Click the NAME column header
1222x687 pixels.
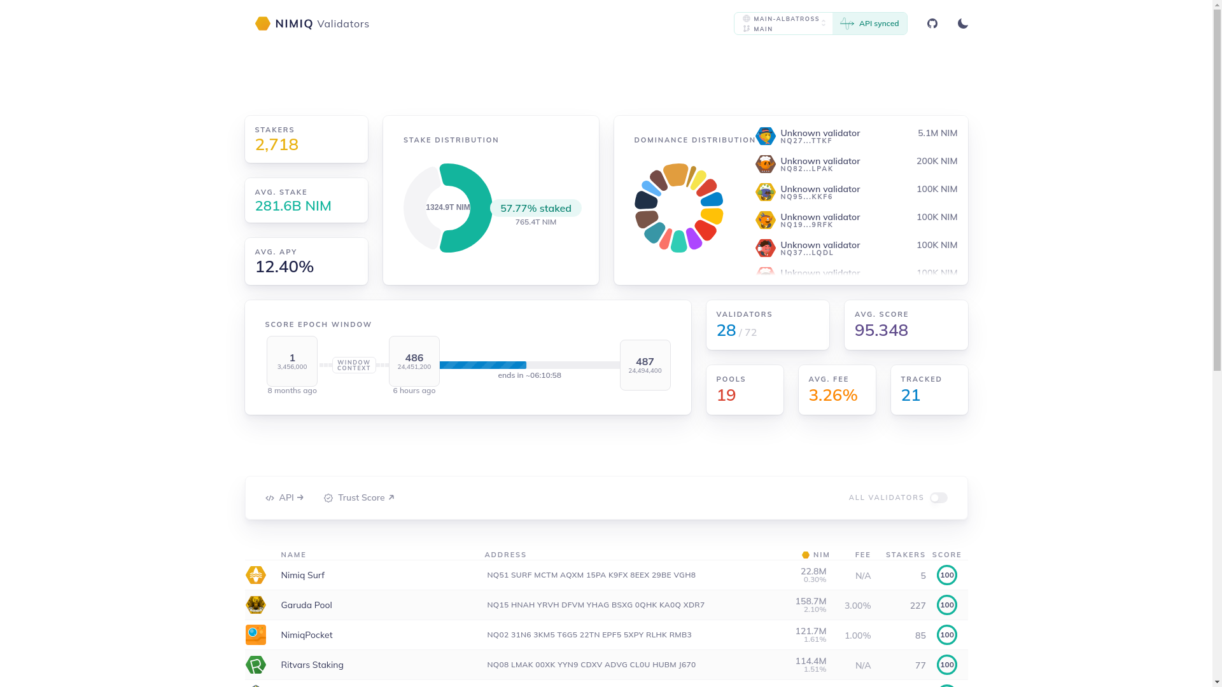pyautogui.click(x=293, y=555)
